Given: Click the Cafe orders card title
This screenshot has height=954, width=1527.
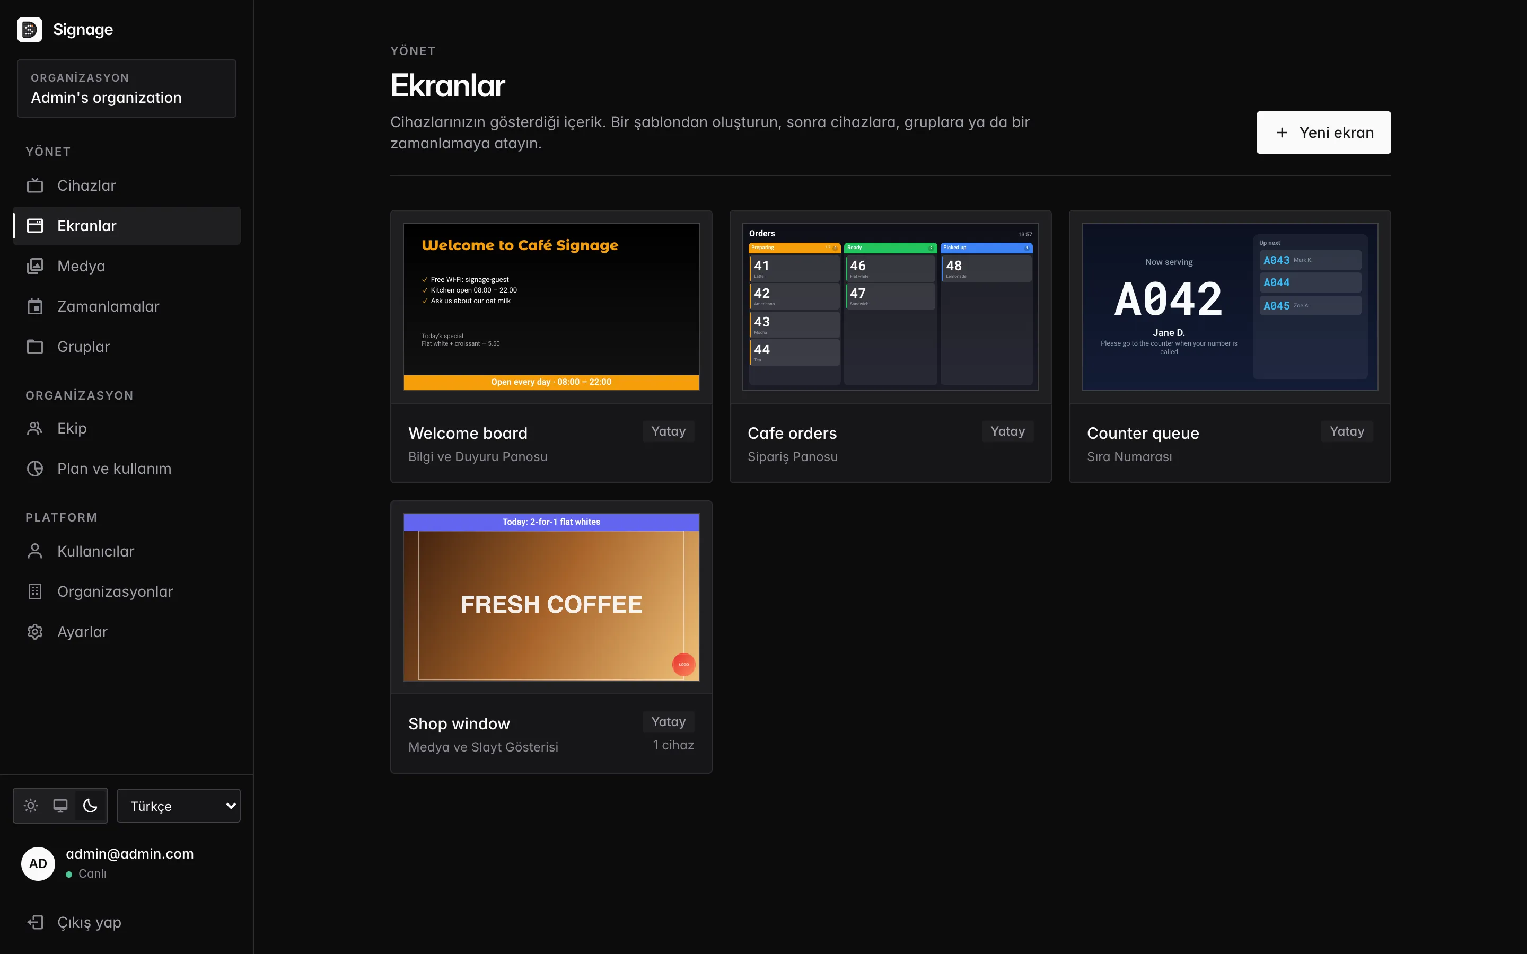Looking at the screenshot, I should (792, 434).
